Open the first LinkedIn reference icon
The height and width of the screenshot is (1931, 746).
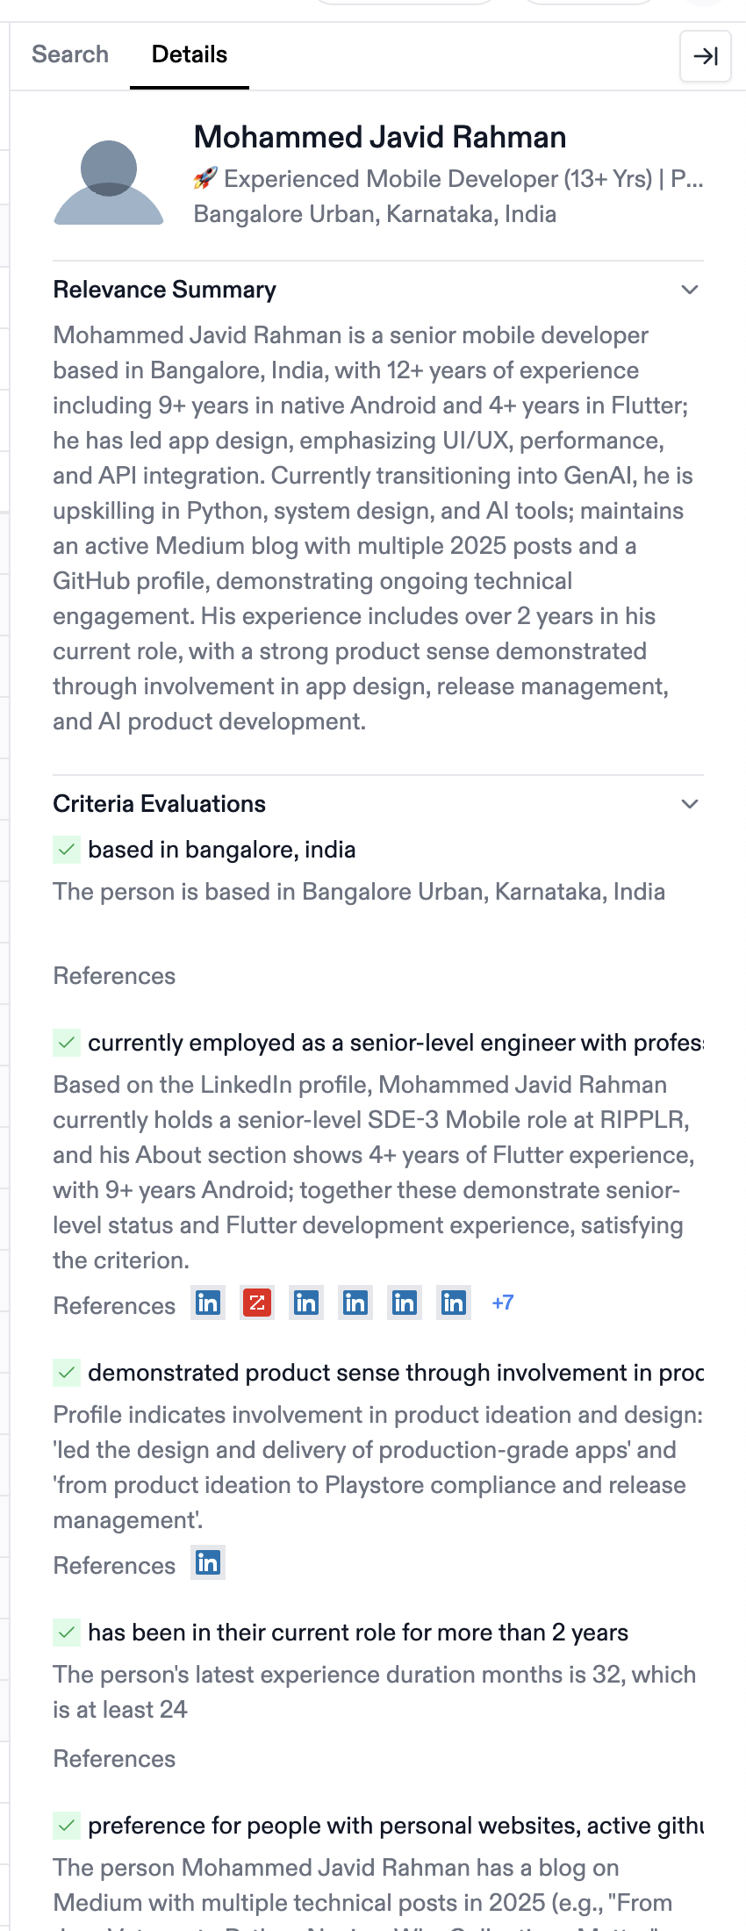tap(208, 1303)
